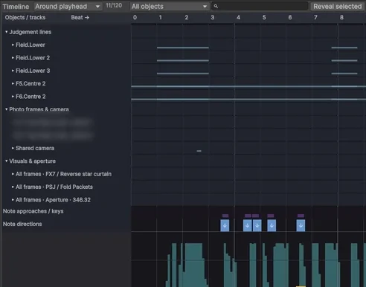Select the down-arrow note block after beat 5
The height and width of the screenshot is (287, 366).
pos(272,226)
